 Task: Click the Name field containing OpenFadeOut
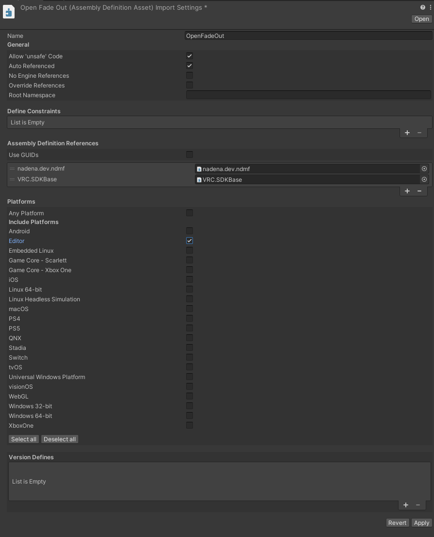pyautogui.click(x=308, y=35)
